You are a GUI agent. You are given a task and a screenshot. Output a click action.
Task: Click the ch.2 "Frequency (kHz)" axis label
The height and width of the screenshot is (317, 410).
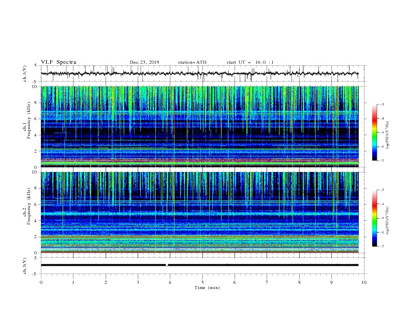click(x=29, y=206)
